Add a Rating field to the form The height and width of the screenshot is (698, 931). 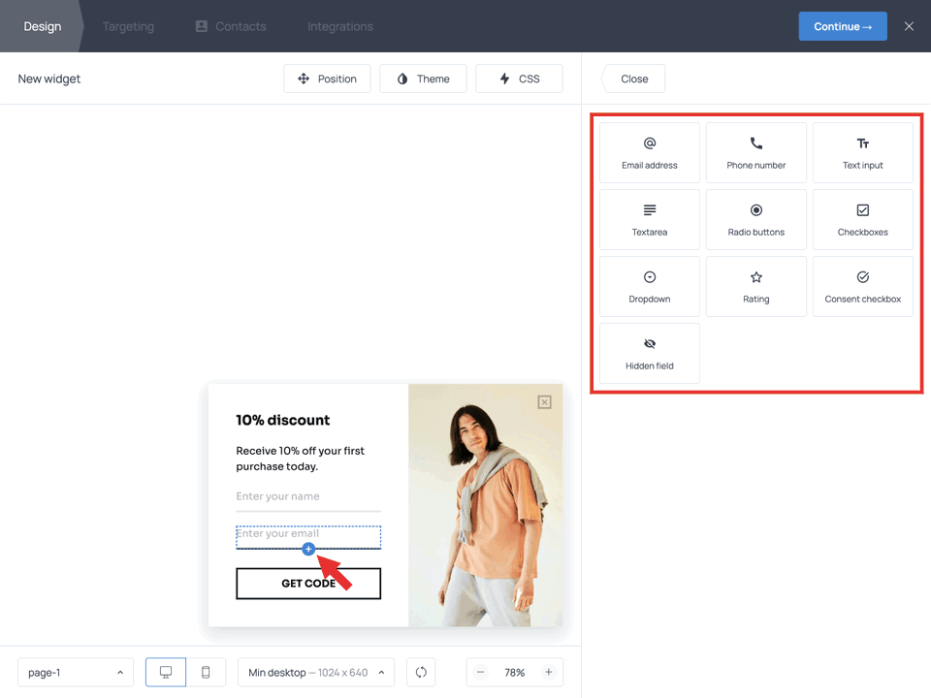[755, 286]
